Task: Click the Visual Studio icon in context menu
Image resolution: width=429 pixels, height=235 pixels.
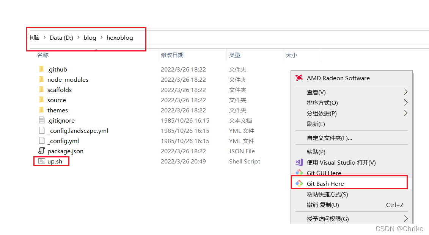Action: pos(299,162)
